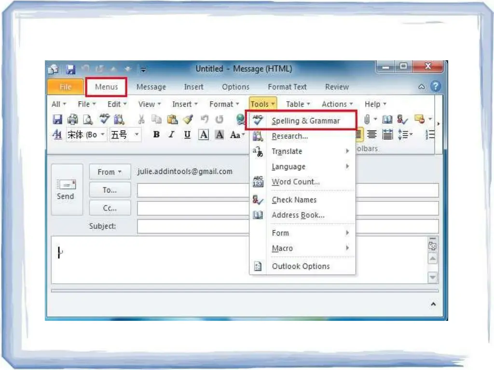The height and width of the screenshot is (370, 494).
Task: Toggle Underline formatting
Action: click(187, 135)
